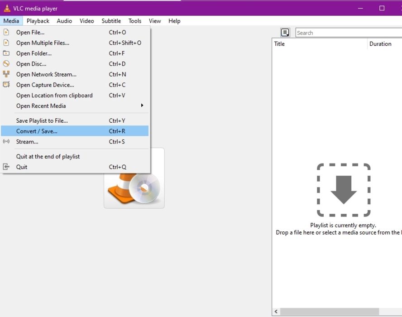The image size is (402, 317).
Task: Open the Help menu
Action: tap(174, 21)
